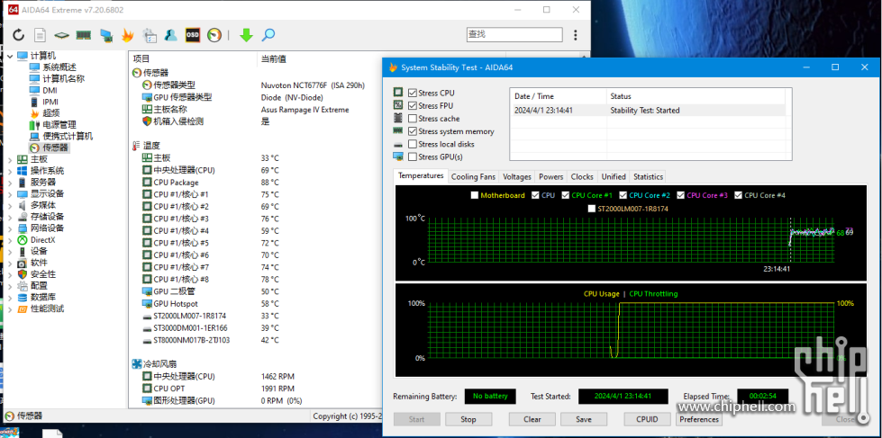
Task: Select system overview tree item
Action: tap(53, 67)
